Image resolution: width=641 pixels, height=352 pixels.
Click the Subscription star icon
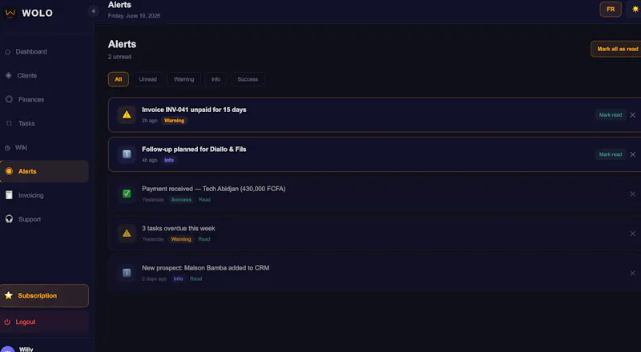point(9,295)
